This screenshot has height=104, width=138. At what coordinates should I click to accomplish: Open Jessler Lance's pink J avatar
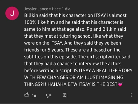point(12,13)
